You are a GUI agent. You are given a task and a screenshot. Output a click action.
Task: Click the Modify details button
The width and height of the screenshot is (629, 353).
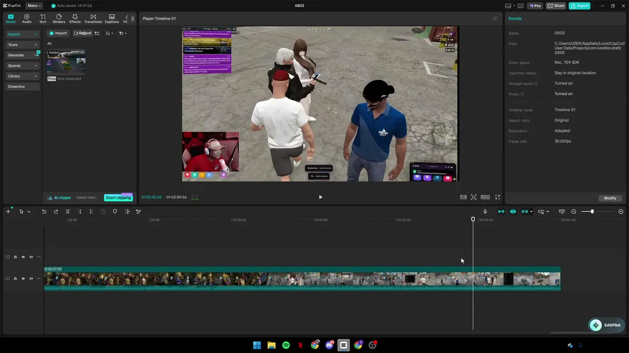610,198
